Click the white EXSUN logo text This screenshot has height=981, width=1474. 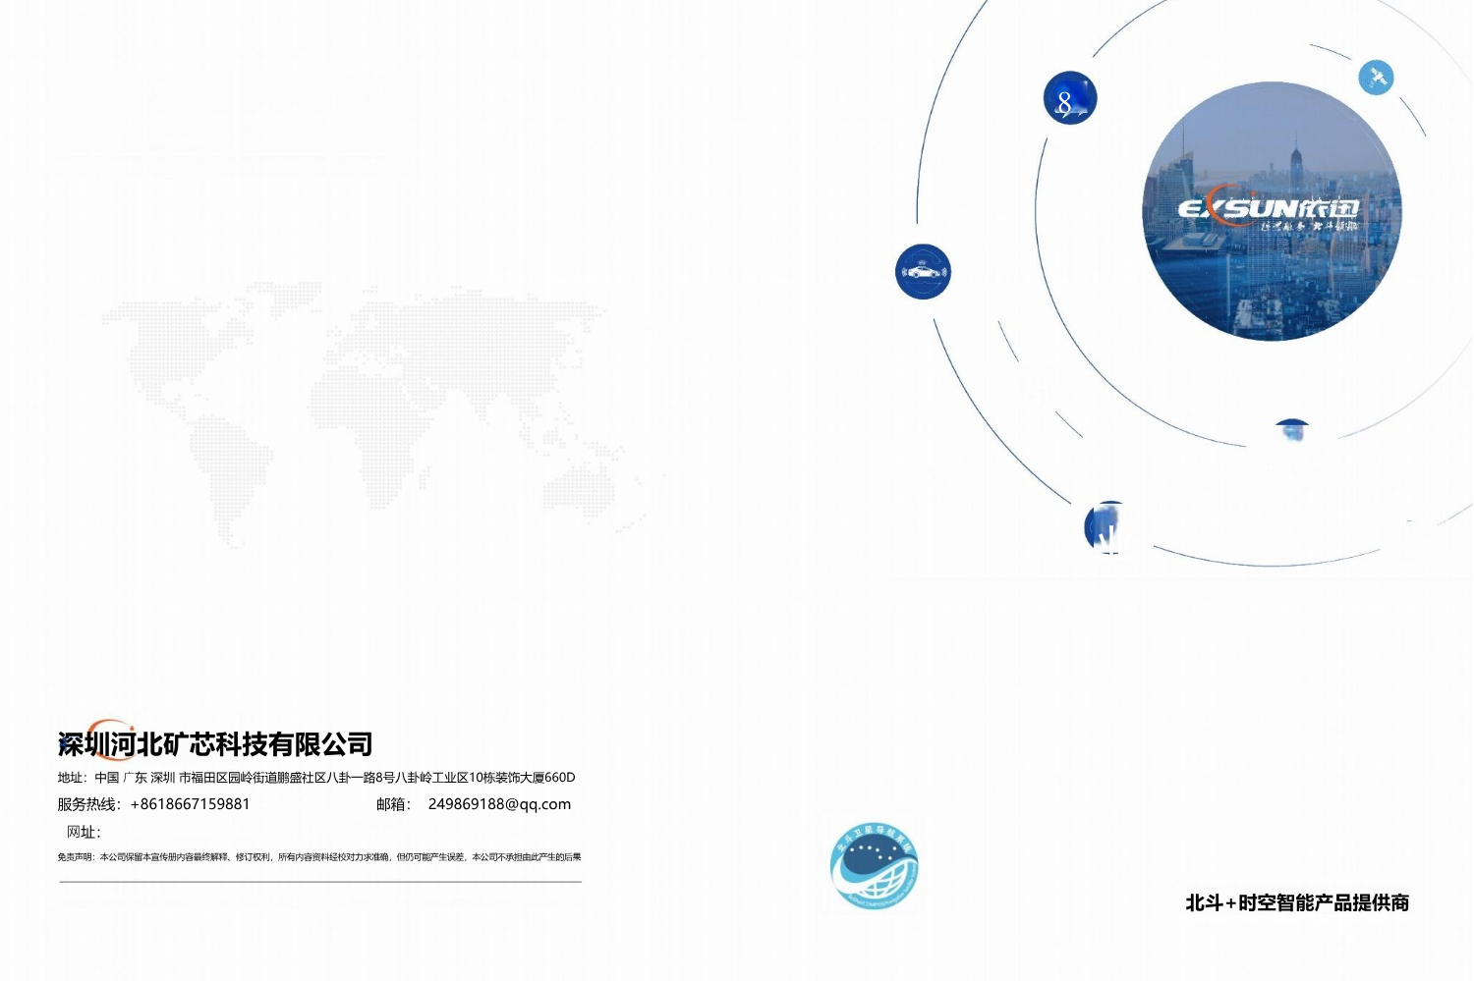pos(1268,209)
